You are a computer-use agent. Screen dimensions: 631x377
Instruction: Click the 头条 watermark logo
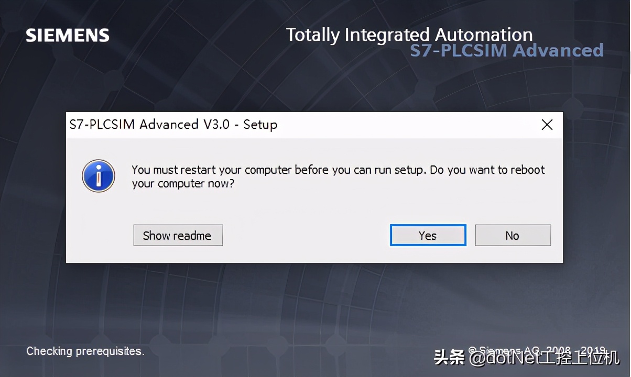(x=450, y=358)
